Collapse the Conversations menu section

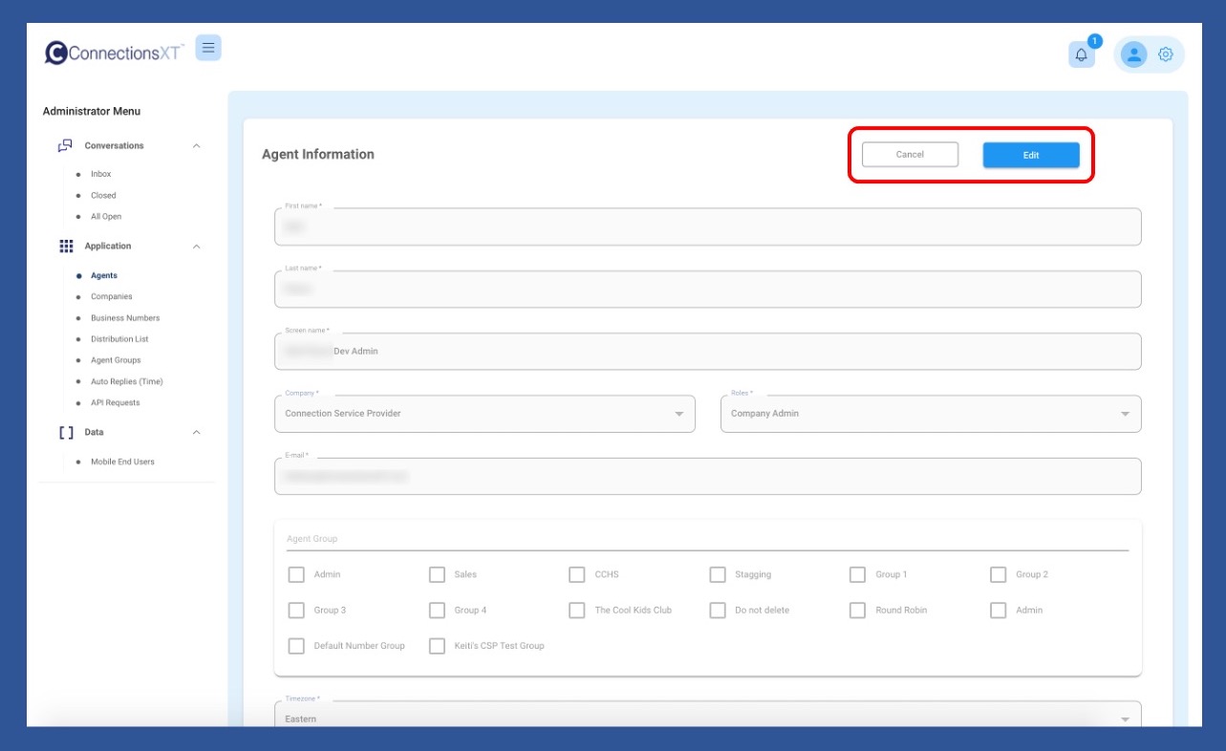coord(197,146)
